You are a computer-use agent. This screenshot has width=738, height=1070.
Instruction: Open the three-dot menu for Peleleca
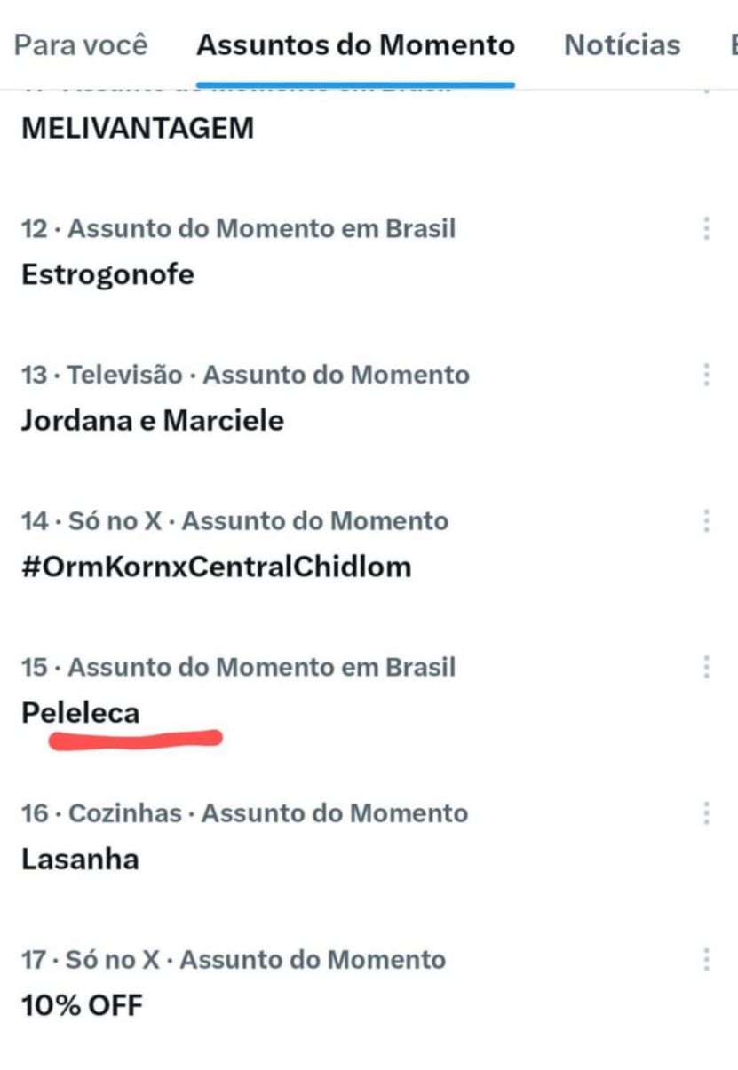point(706,667)
